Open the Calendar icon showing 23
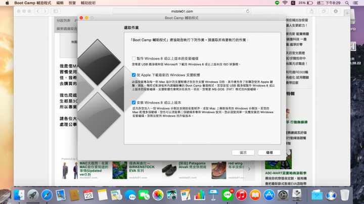This screenshot has width=364, height=204. click(88, 195)
